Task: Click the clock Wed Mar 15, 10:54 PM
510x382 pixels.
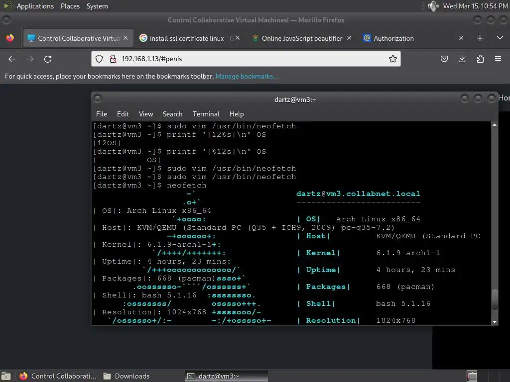Action: pyautogui.click(x=475, y=6)
